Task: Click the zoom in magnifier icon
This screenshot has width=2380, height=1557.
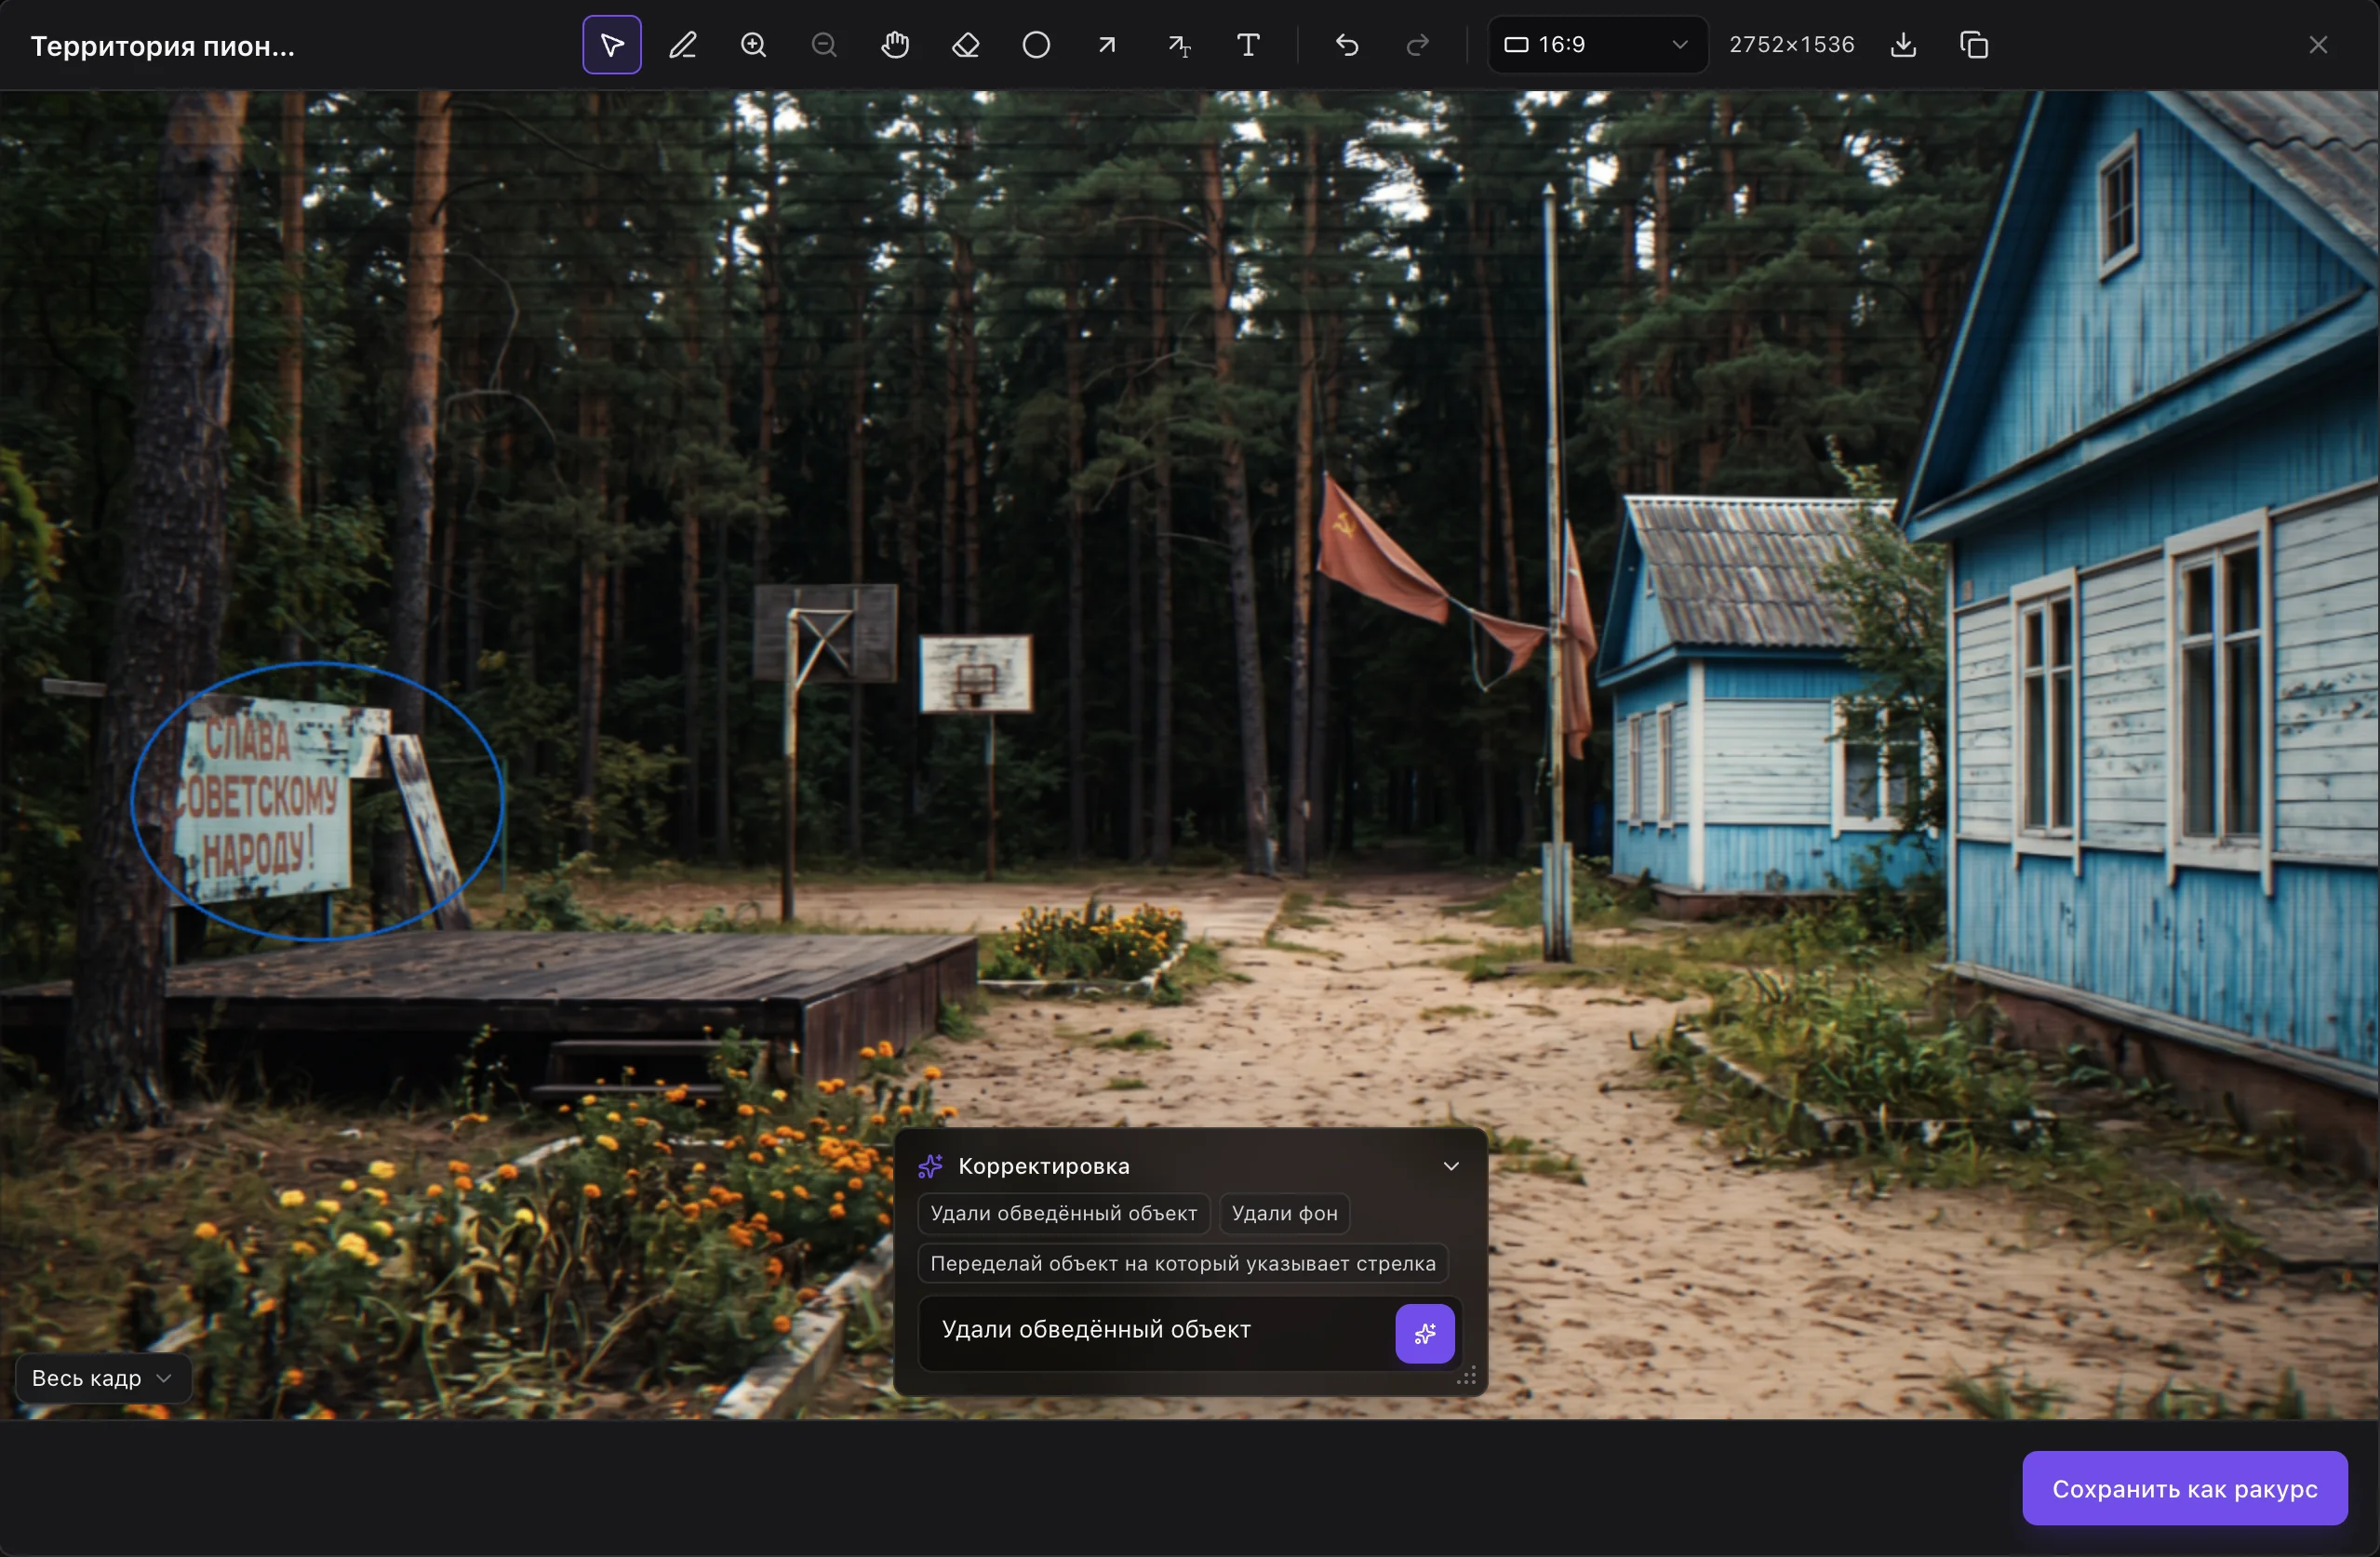Action: pos(753,45)
